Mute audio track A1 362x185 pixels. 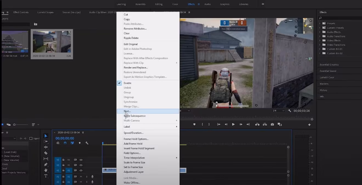pyautogui.click(x=81, y=176)
